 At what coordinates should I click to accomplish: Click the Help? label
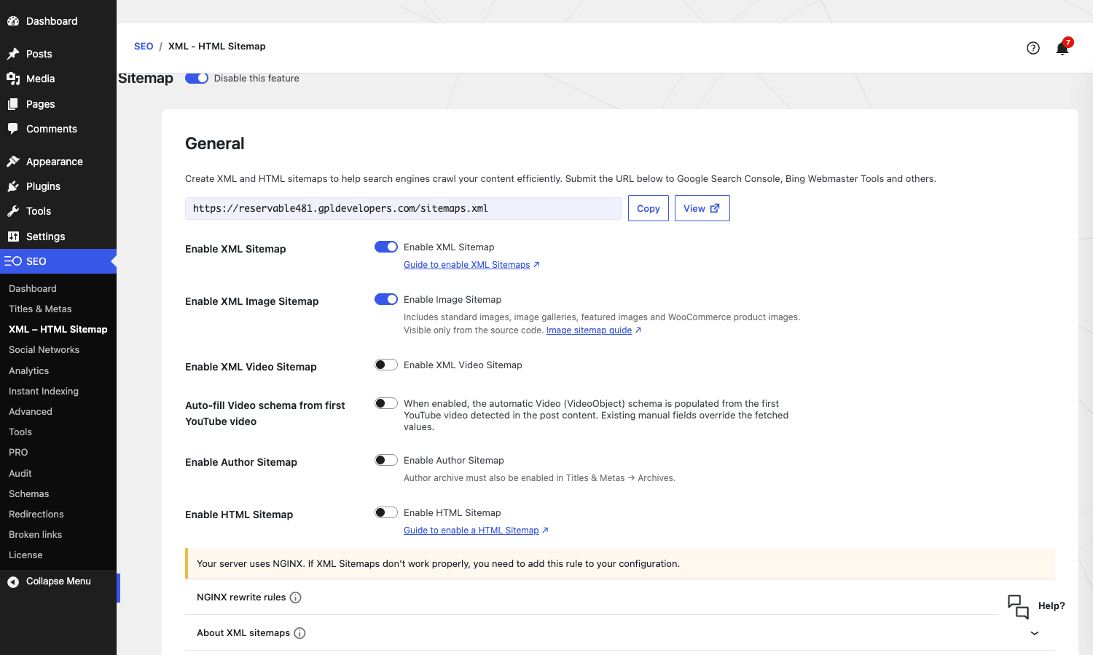(x=1051, y=606)
